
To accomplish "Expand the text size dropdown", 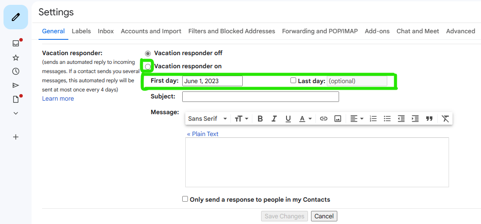I will (x=241, y=119).
